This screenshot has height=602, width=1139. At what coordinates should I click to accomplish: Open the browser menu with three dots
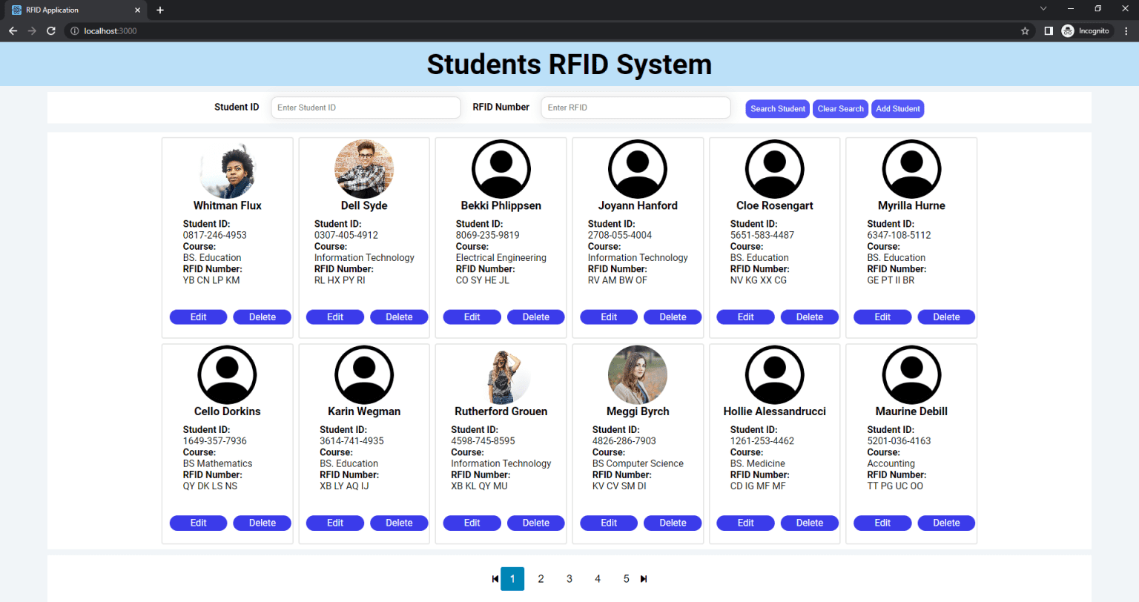[x=1126, y=30]
